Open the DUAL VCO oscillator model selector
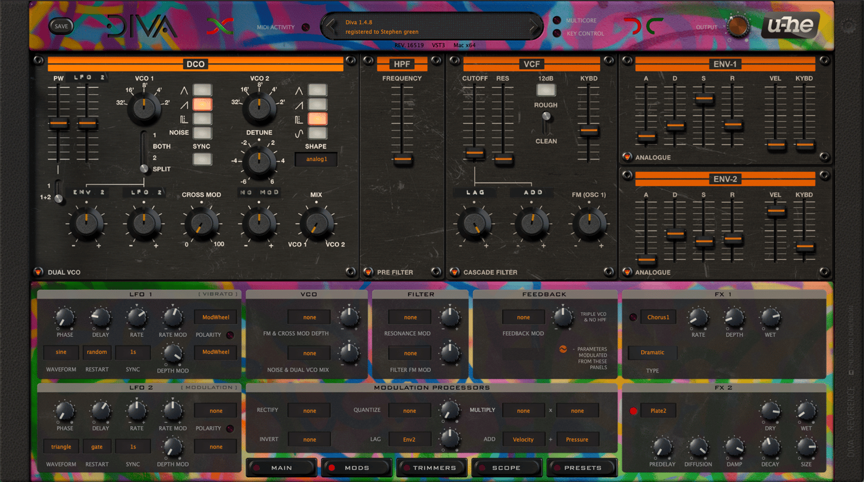Screen dimensions: 864x482 pos(39,272)
